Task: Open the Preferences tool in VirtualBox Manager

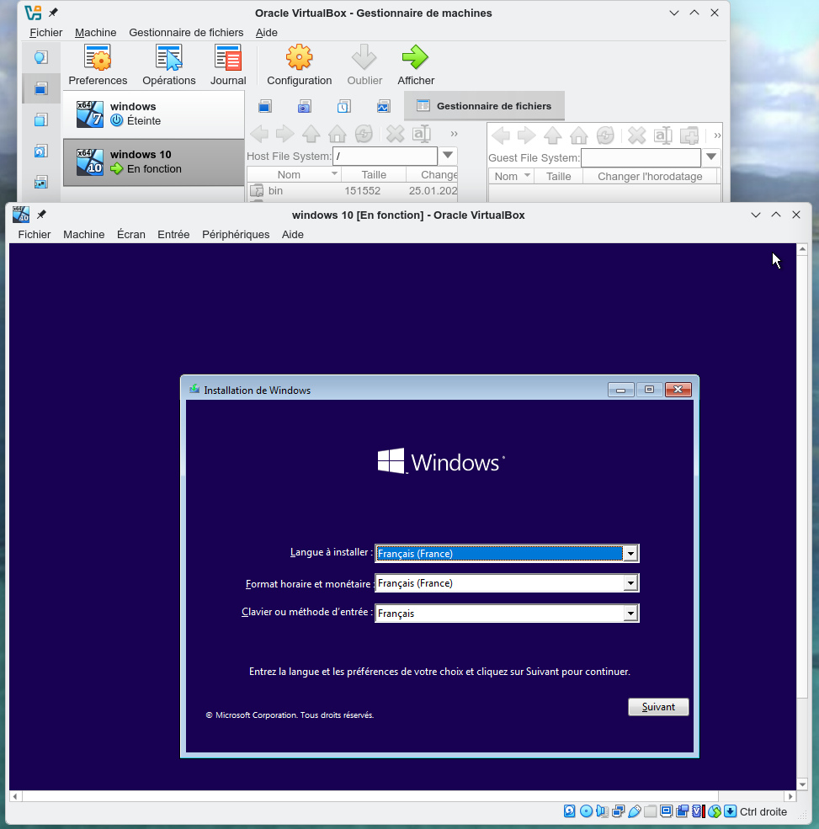Action: click(98, 66)
